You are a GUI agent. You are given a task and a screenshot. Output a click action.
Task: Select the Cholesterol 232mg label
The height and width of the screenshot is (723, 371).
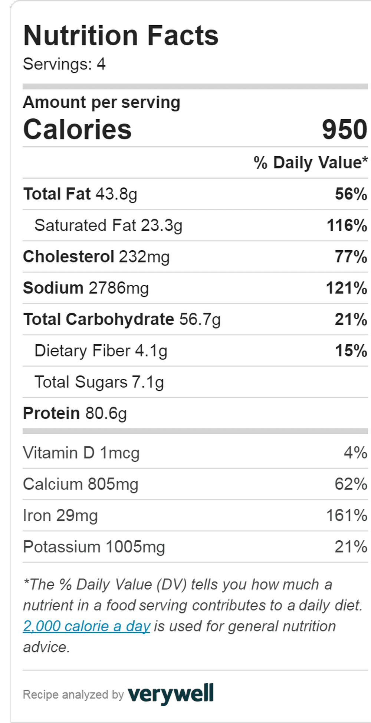pos(96,257)
